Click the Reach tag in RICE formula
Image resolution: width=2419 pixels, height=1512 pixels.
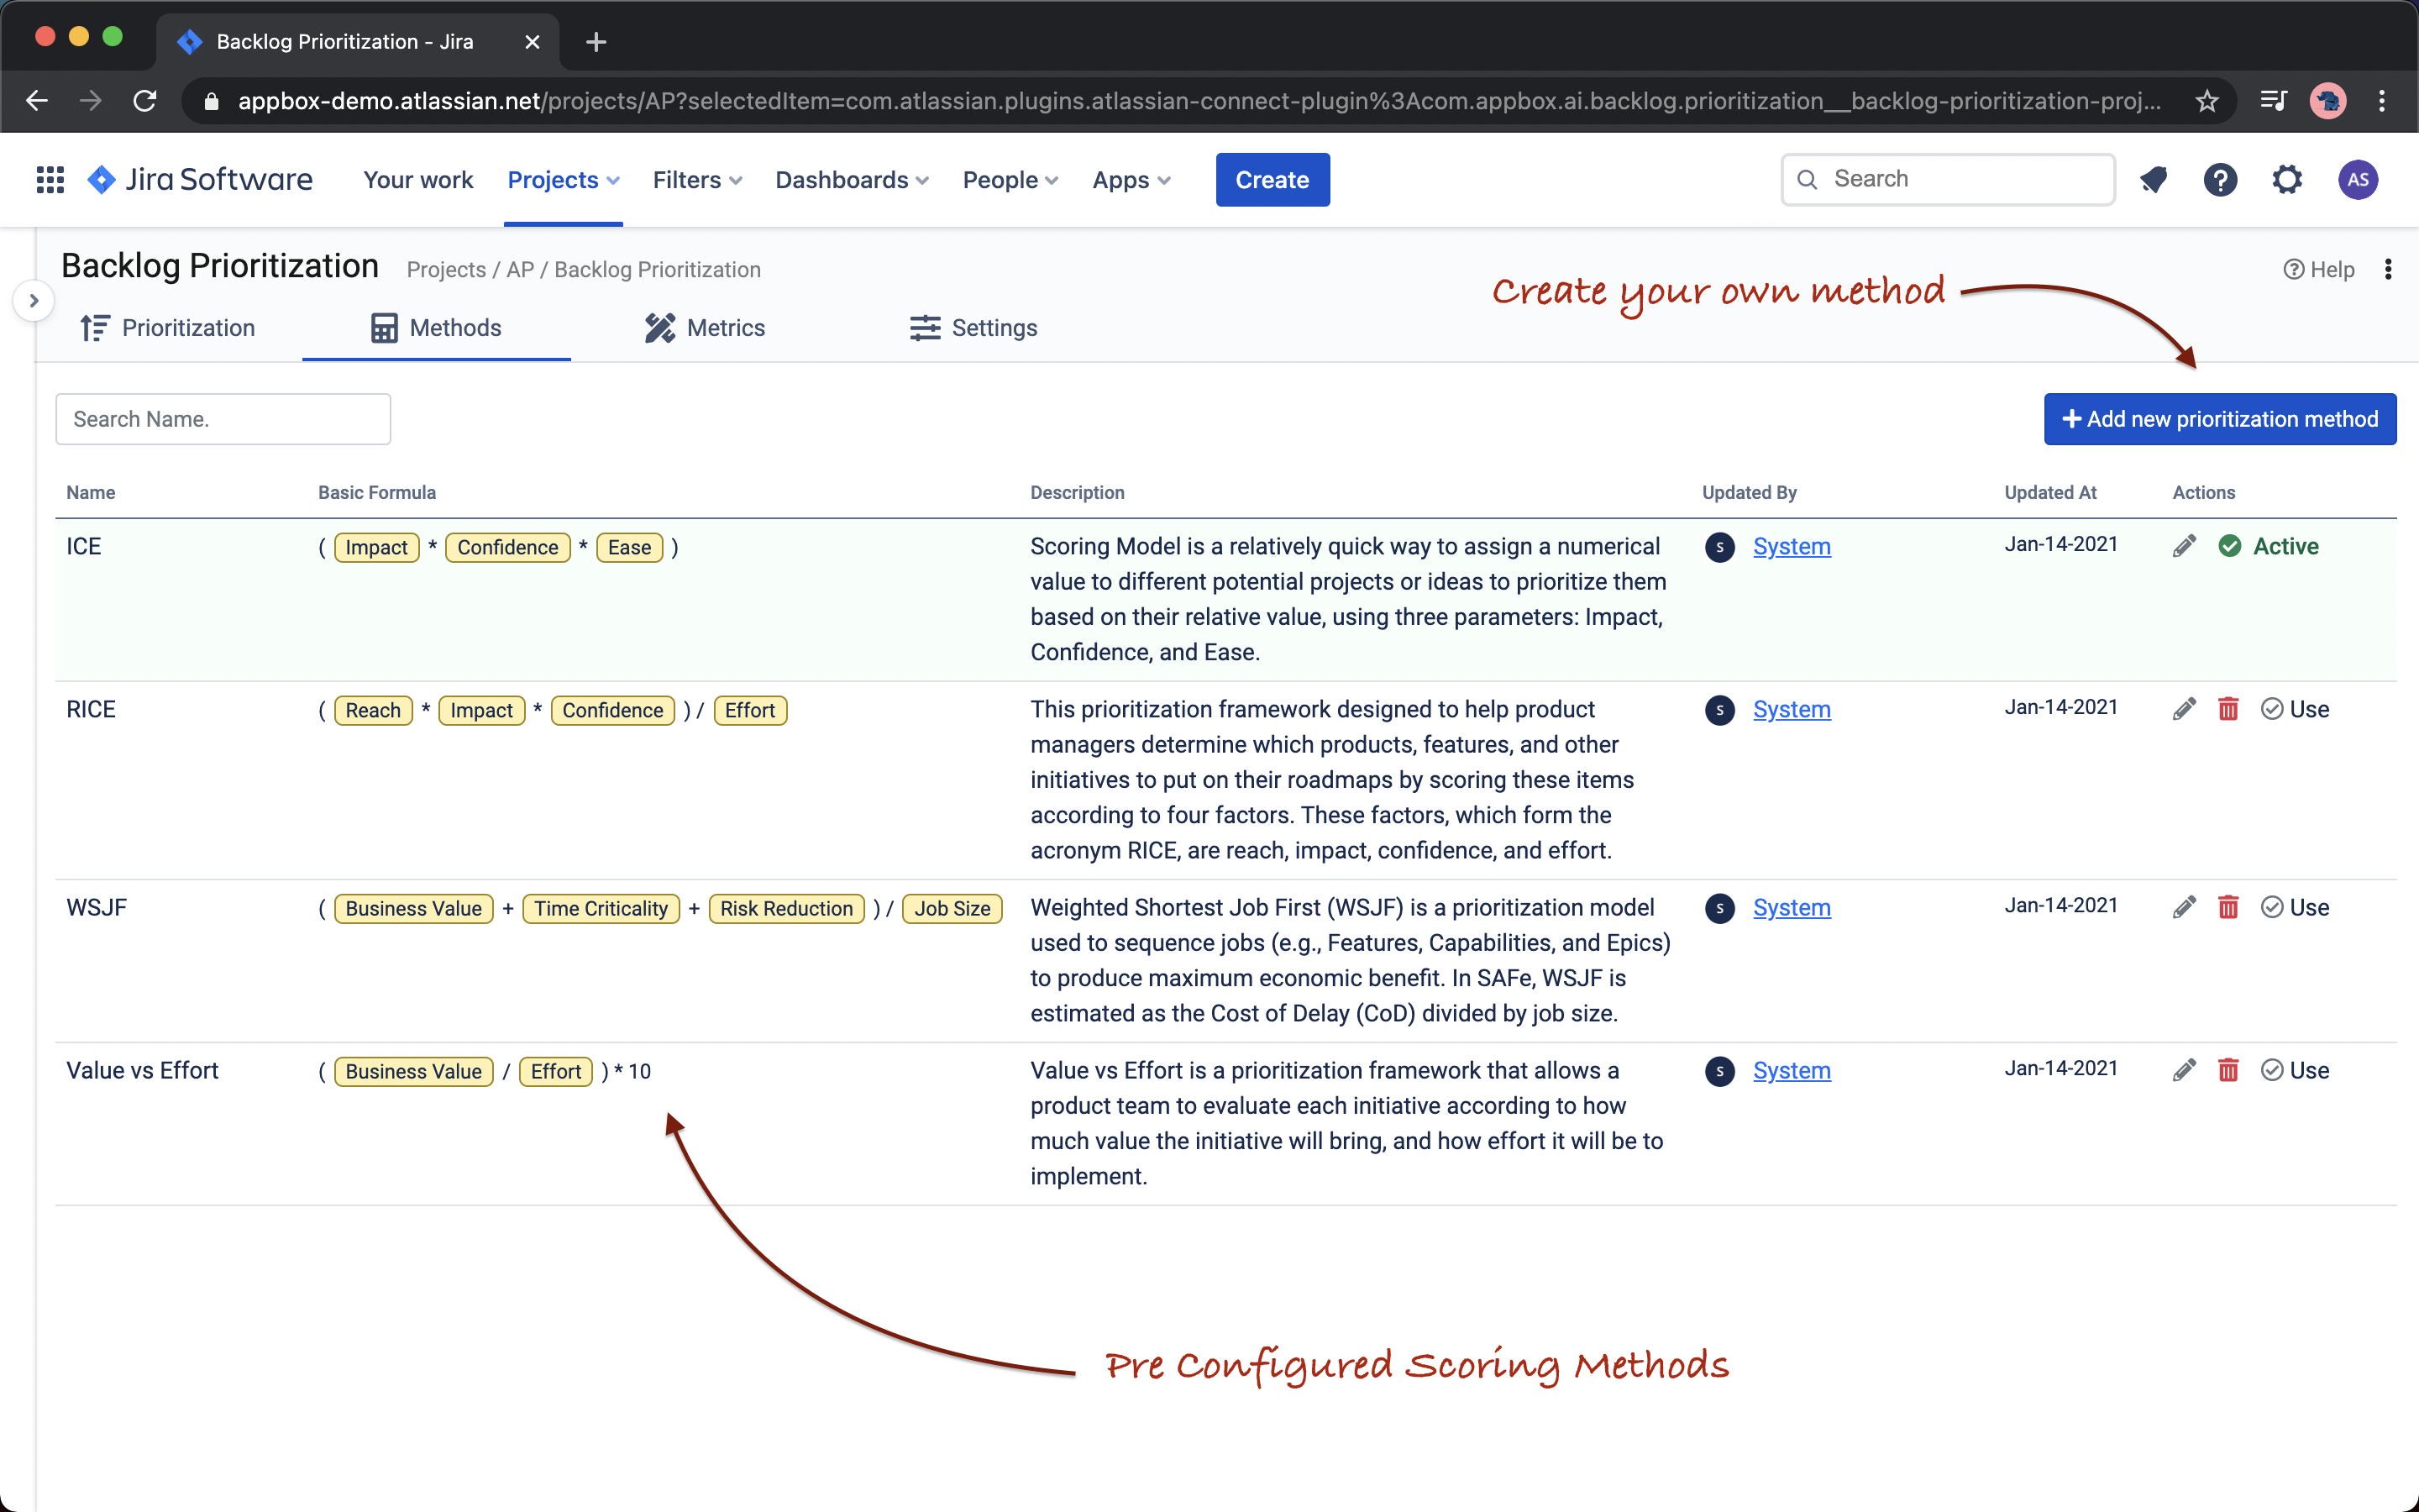coord(373,710)
